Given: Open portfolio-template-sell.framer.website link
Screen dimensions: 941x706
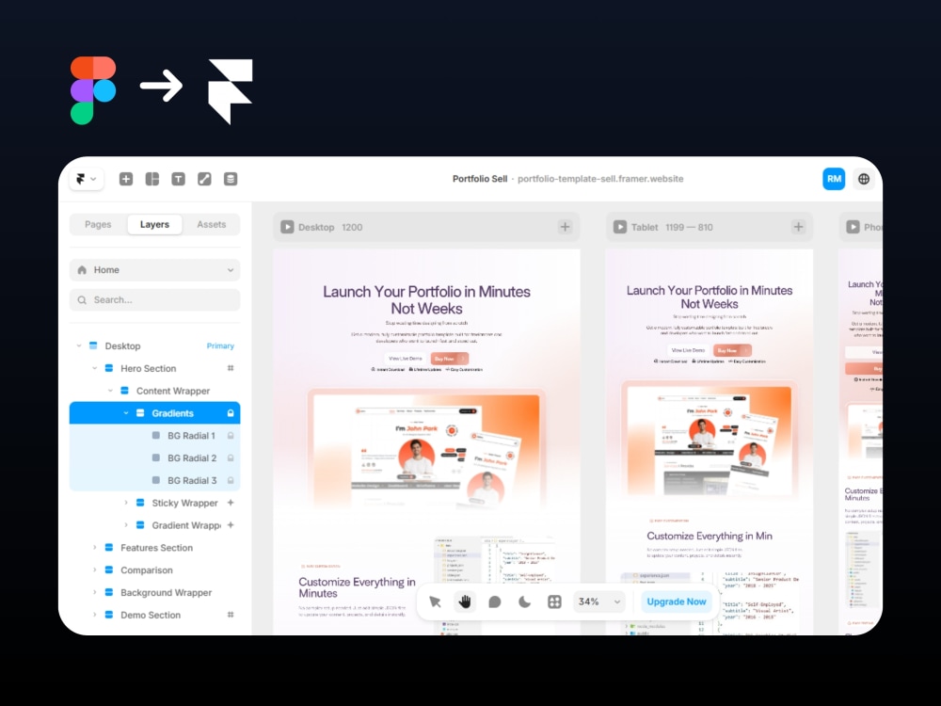Looking at the screenshot, I should (600, 179).
